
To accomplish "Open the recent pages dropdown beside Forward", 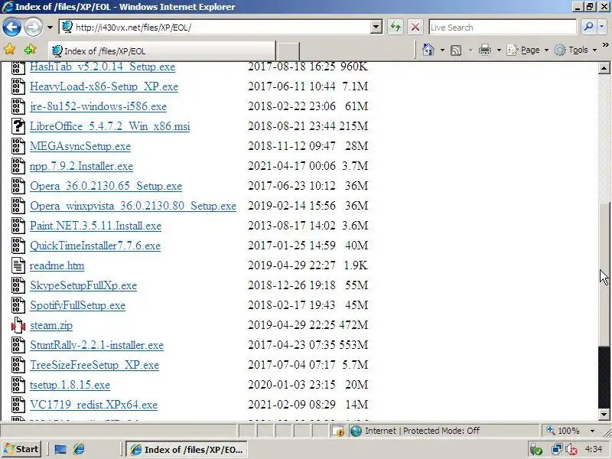I will [x=50, y=28].
